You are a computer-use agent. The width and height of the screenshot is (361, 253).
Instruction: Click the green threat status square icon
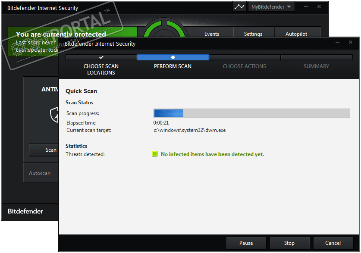[155, 153]
